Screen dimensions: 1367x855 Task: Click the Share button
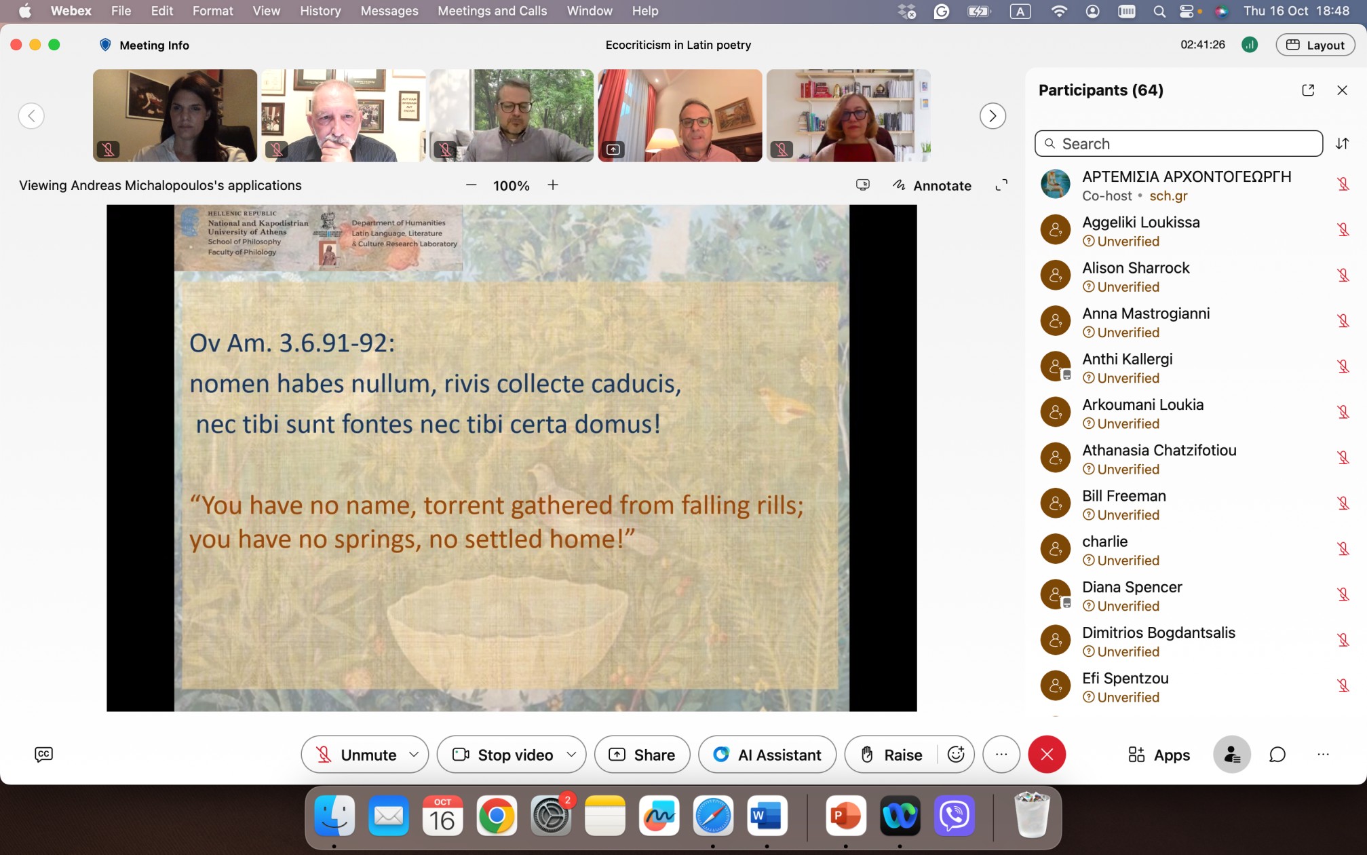(x=642, y=755)
